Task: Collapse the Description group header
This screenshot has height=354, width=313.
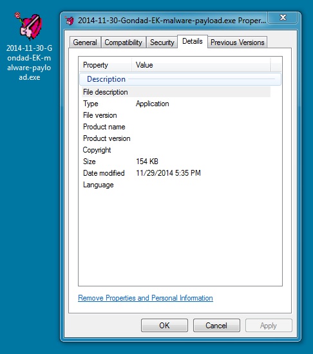Action: tap(180, 79)
